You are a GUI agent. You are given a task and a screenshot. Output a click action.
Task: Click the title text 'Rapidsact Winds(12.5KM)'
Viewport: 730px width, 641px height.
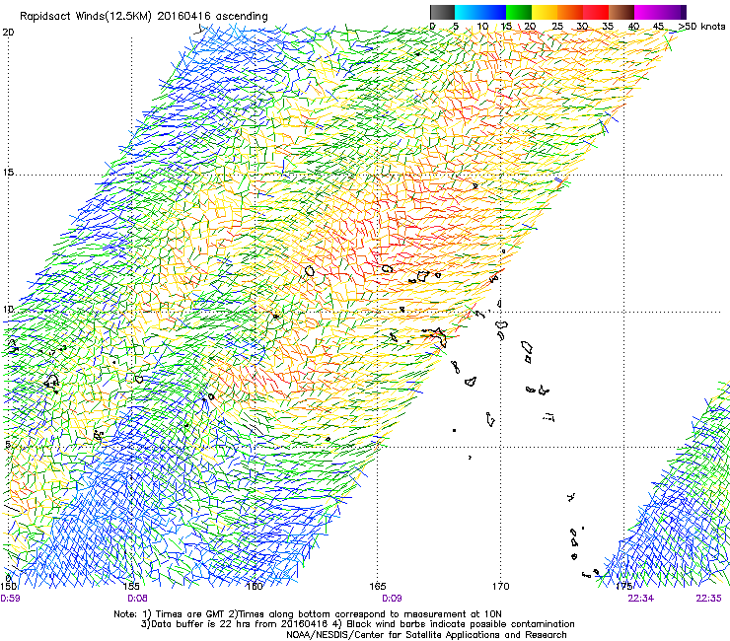coord(86,17)
